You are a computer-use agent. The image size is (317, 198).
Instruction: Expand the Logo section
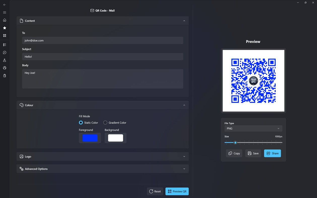pyautogui.click(x=184, y=156)
